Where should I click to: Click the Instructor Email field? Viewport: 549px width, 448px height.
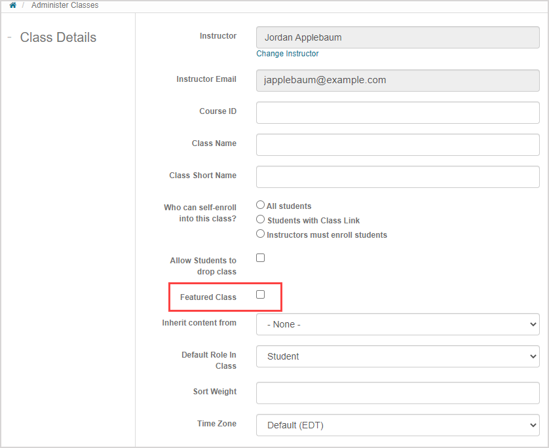point(398,81)
